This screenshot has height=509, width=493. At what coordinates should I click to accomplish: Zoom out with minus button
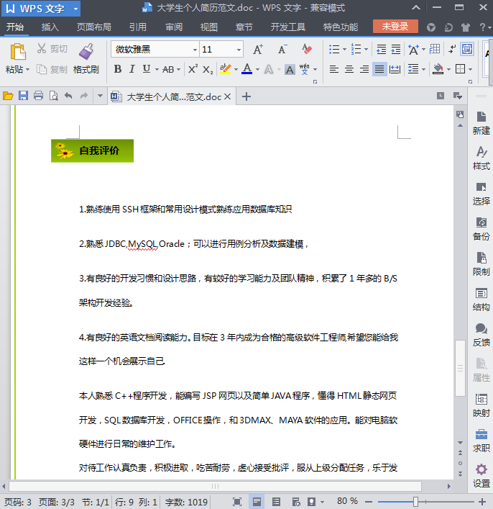(x=369, y=502)
